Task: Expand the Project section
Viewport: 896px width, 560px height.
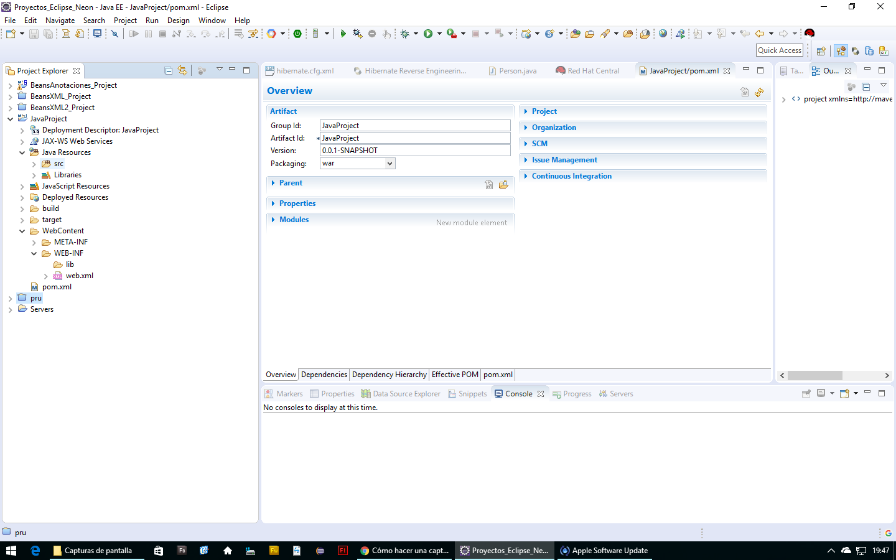Action: coord(526,111)
